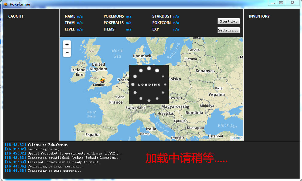
Task: Click the EXP n/a value
Action: tap(176, 29)
